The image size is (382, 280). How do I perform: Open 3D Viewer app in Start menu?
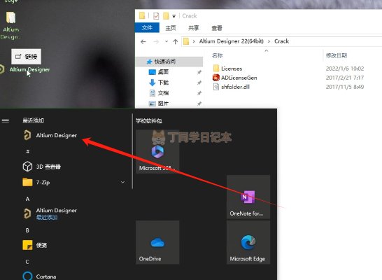[x=42, y=167]
